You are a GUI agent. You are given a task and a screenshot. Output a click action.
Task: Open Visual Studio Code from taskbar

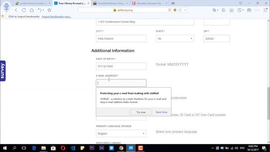coord(73,148)
